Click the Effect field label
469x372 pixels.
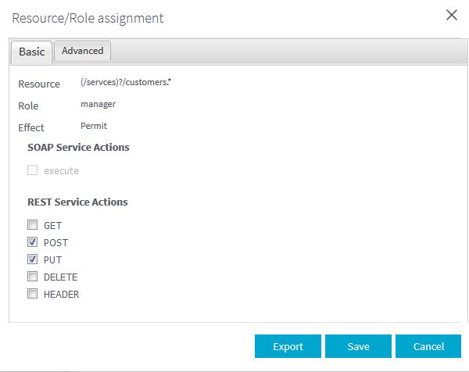[x=31, y=127]
